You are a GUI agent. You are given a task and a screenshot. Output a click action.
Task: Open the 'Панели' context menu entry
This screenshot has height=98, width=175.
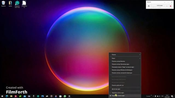(125, 55)
